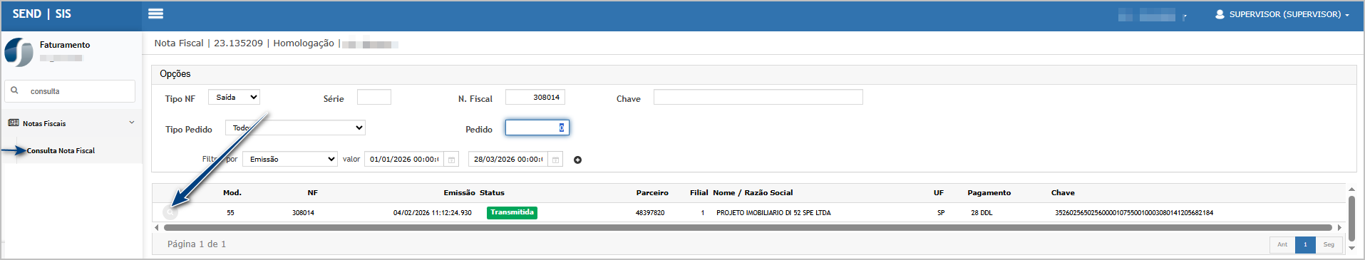The width and height of the screenshot is (1365, 260).
Task: Focus the Pedido field
Action: tap(537, 128)
